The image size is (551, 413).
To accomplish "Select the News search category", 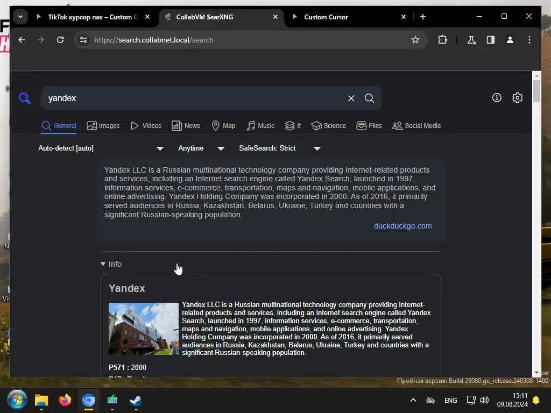I will coord(186,126).
